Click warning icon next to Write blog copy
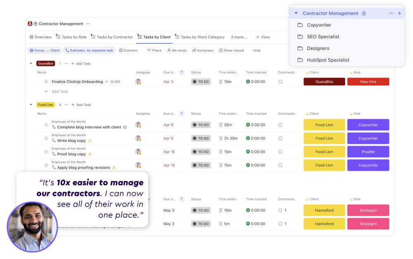 click(x=90, y=141)
